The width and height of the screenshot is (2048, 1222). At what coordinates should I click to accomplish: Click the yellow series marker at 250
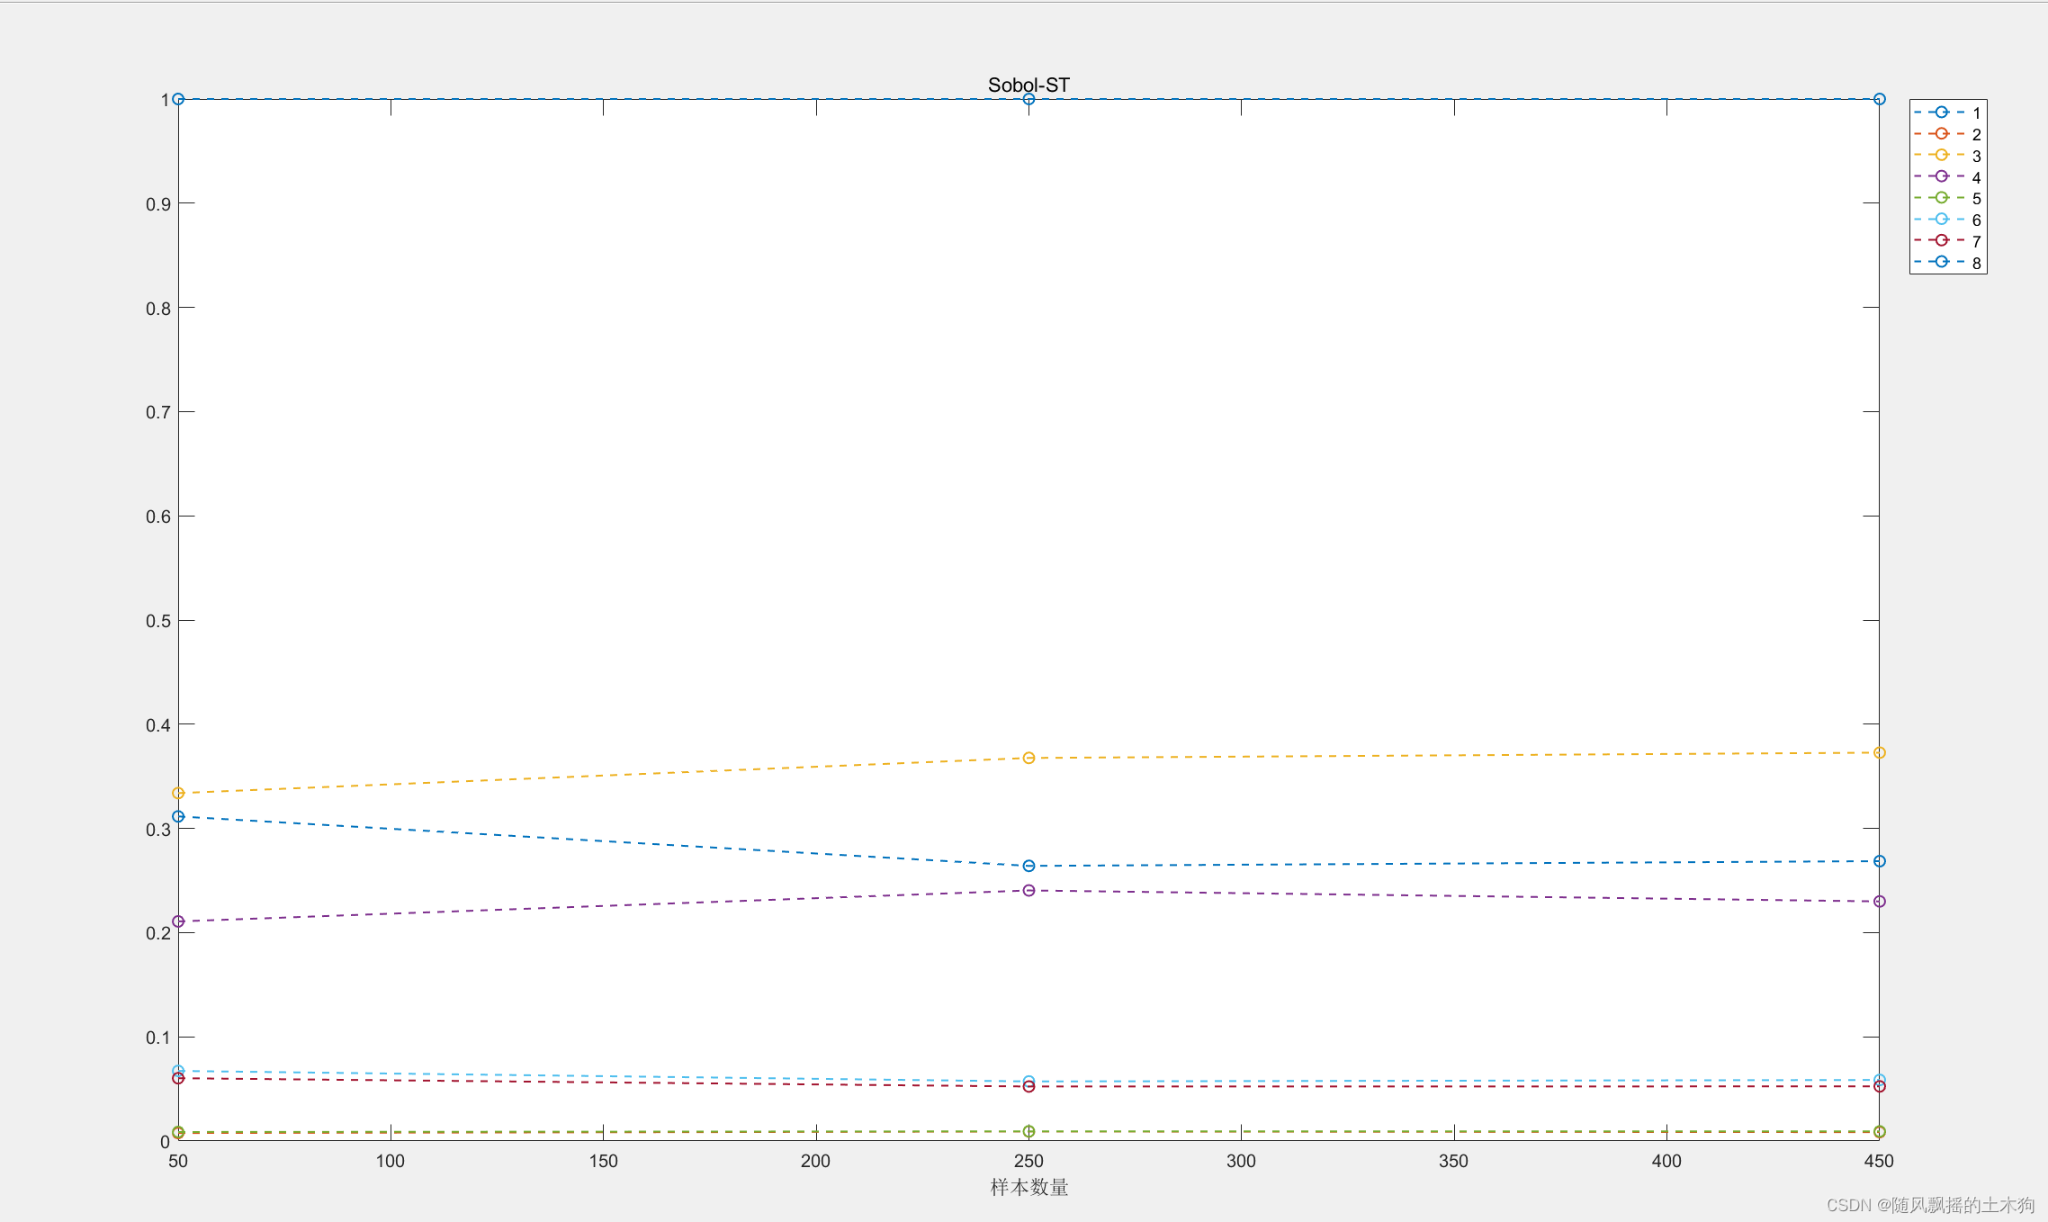click(x=1028, y=758)
